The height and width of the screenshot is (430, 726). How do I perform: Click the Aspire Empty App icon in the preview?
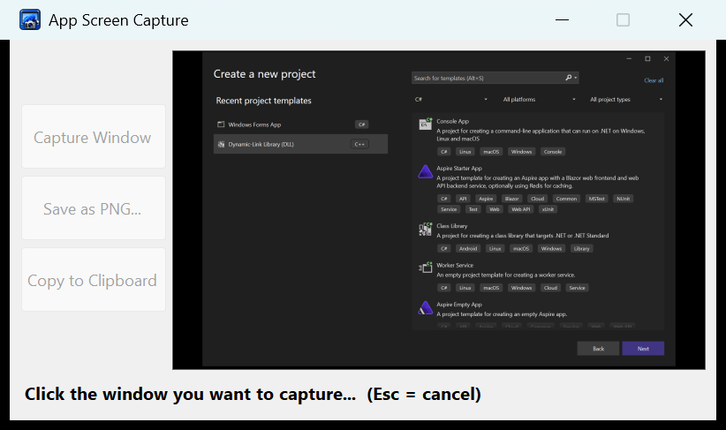[425, 308]
